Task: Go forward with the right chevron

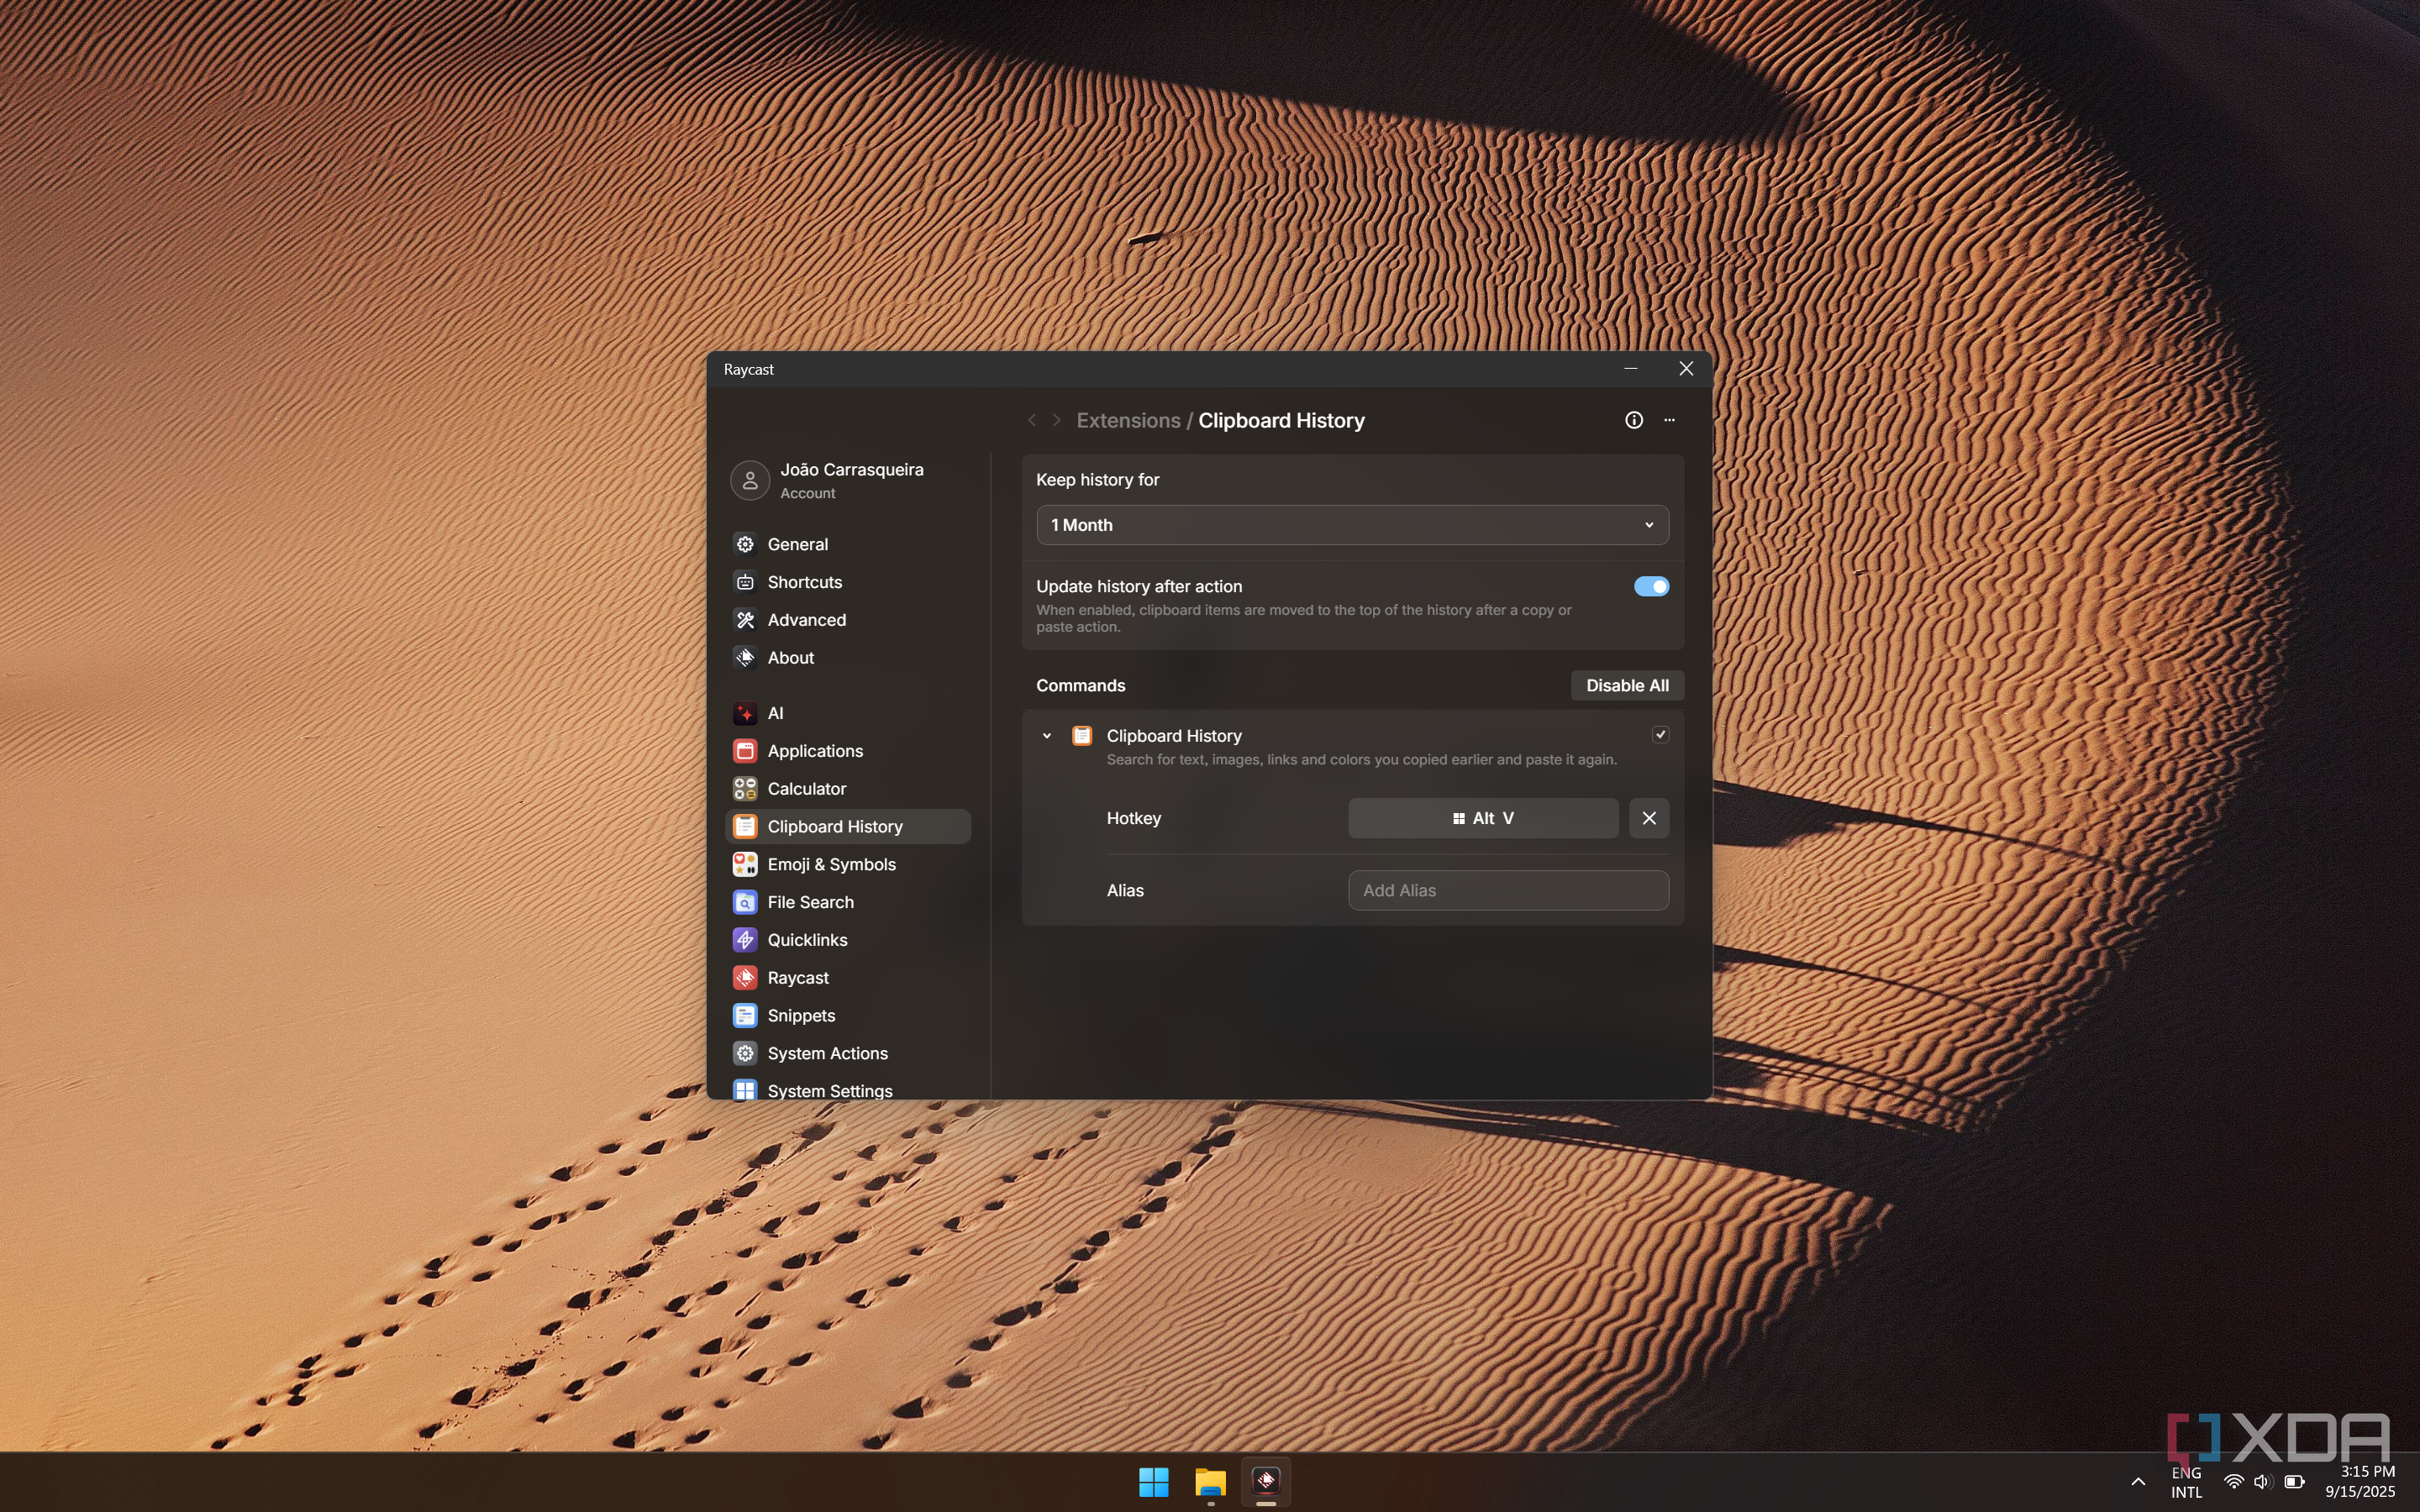Action: [1056, 421]
